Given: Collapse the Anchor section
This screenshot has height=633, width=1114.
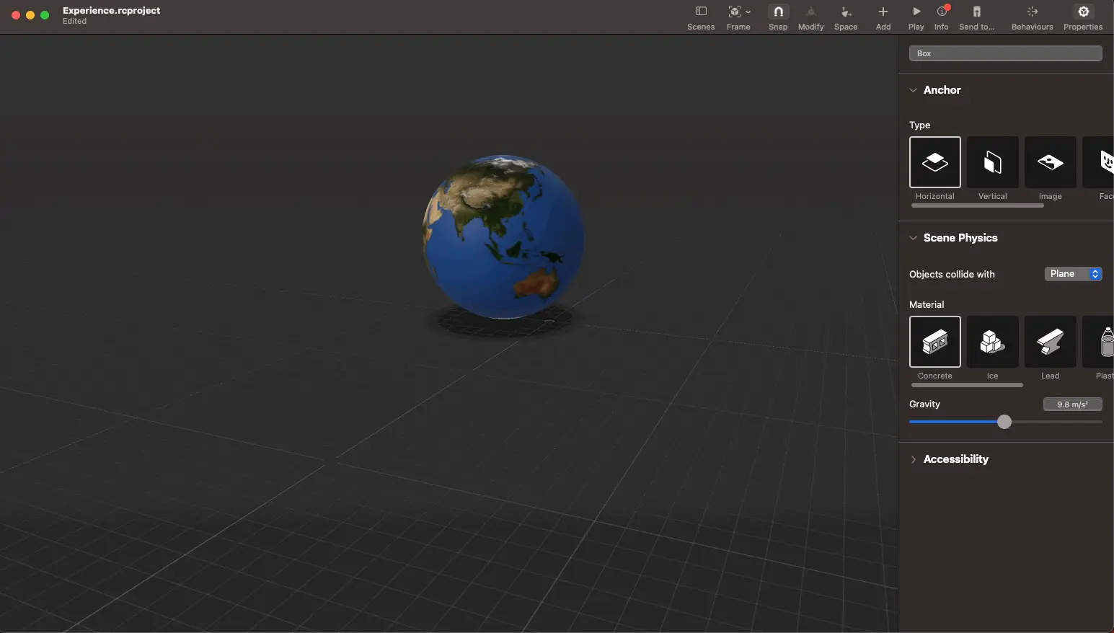Looking at the screenshot, I should (914, 90).
